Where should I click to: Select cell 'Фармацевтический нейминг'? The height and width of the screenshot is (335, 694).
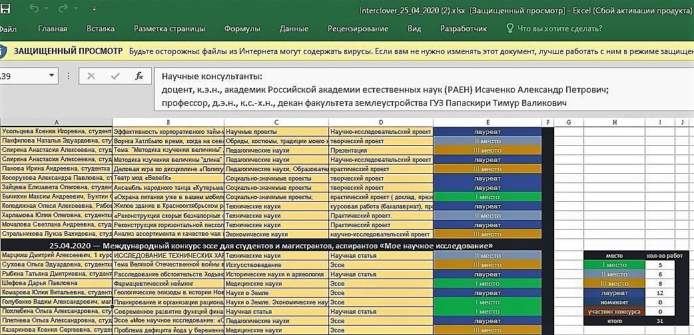pos(169,283)
